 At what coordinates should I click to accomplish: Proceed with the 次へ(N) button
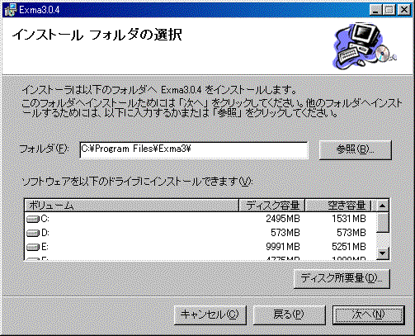coord(369,315)
